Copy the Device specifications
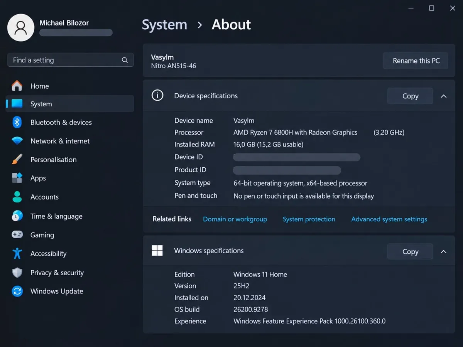The width and height of the screenshot is (463, 347). coord(410,96)
